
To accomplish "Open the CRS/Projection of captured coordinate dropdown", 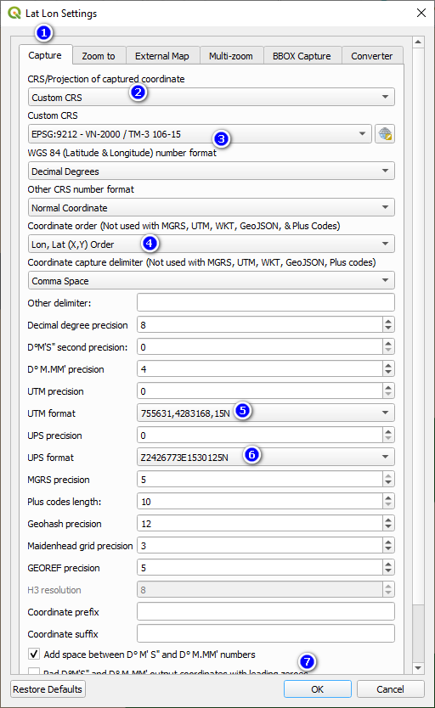I will (x=211, y=97).
